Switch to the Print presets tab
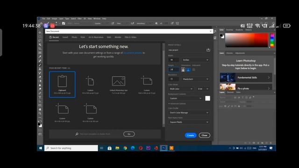 (83, 37)
